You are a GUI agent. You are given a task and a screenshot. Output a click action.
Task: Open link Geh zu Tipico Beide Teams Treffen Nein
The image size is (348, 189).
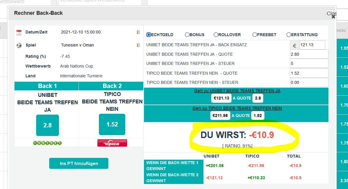coord(237,108)
